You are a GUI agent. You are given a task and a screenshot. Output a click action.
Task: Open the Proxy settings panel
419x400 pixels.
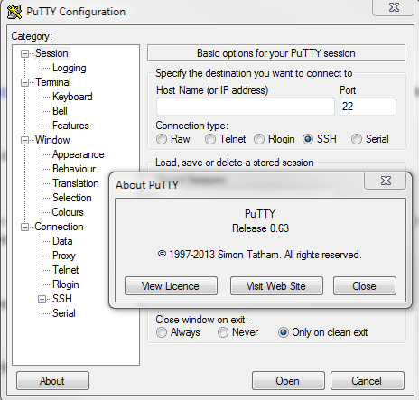tap(64, 256)
